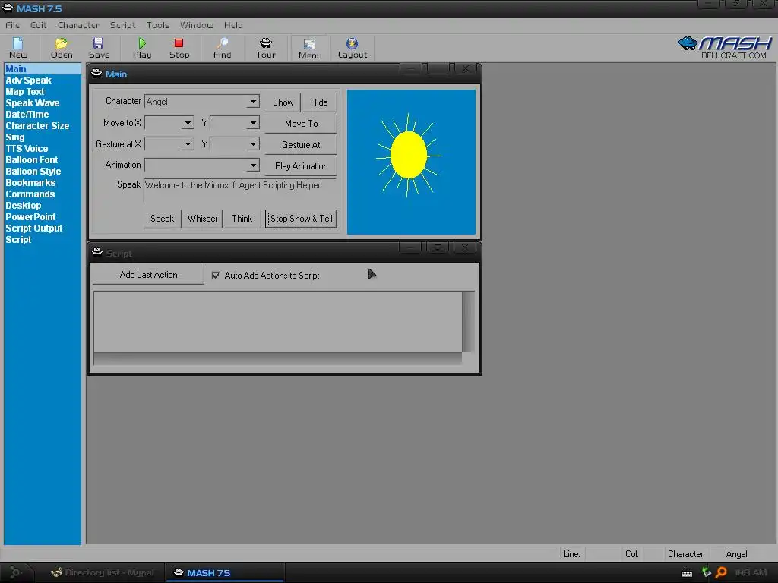Select Speak Wave in sidebar
The width and height of the screenshot is (778, 583).
point(32,103)
